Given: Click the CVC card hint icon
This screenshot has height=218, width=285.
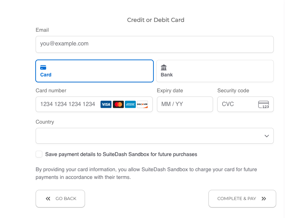Looking at the screenshot, I should [x=263, y=105].
